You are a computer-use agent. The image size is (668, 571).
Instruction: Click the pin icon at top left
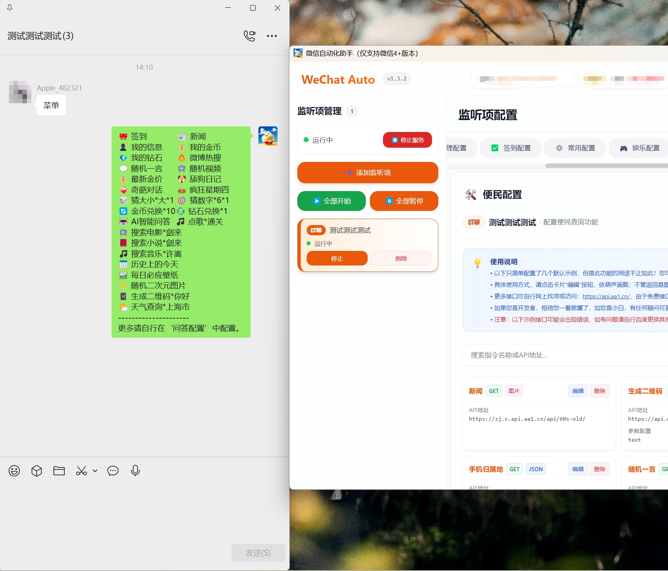tap(10, 8)
